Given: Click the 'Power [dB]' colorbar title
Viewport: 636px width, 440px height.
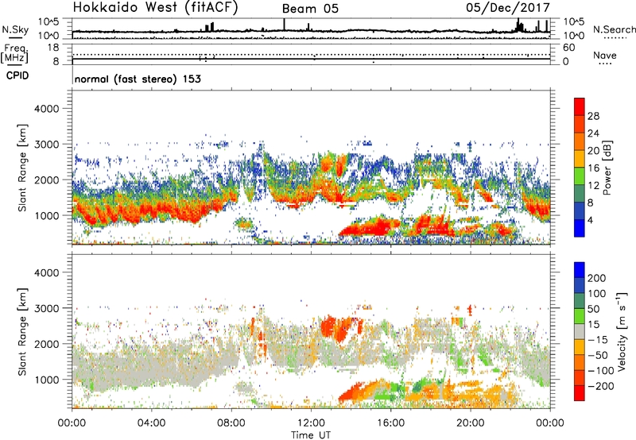Looking at the screenshot, I should point(607,168).
